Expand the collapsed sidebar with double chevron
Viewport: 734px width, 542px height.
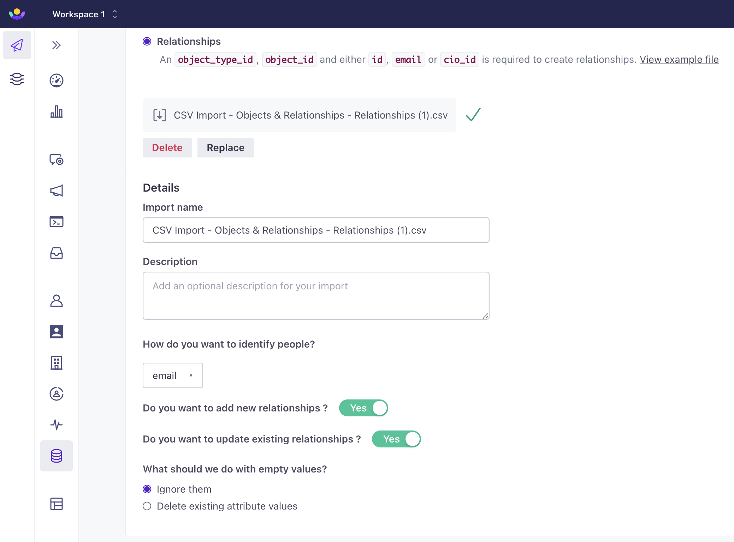[x=57, y=45]
